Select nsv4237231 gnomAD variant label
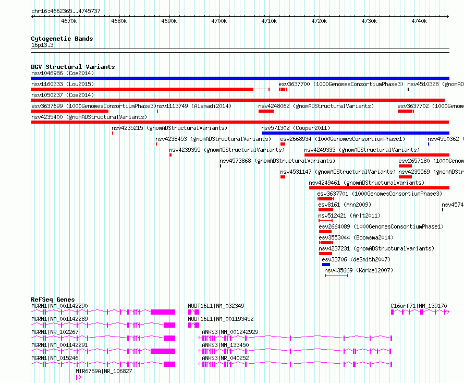Screen dimensions: 464x383 click(377, 248)
